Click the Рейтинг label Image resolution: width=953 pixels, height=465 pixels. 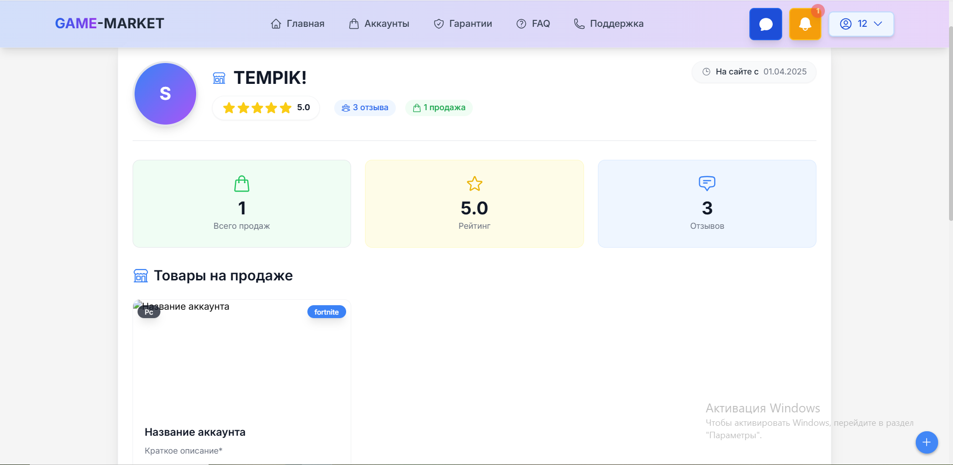475,226
